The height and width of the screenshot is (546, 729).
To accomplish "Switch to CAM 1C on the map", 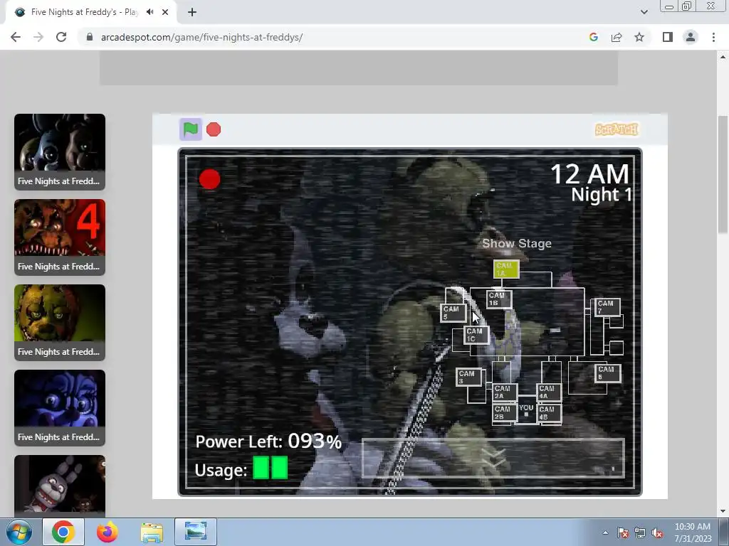I will tap(476, 335).
